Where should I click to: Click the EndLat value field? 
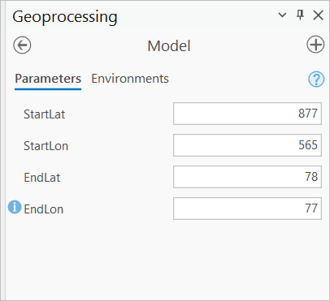[x=247, y=177]
